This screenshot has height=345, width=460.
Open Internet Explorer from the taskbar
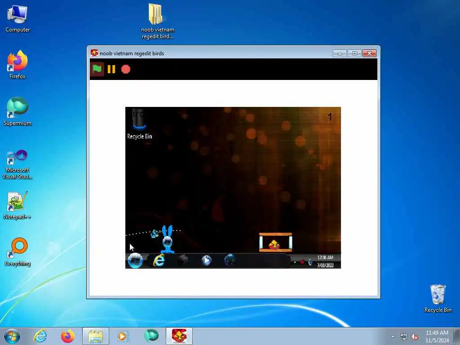tap(40, 336)
